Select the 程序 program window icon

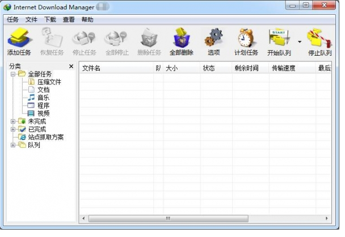[x=31, y=105]
